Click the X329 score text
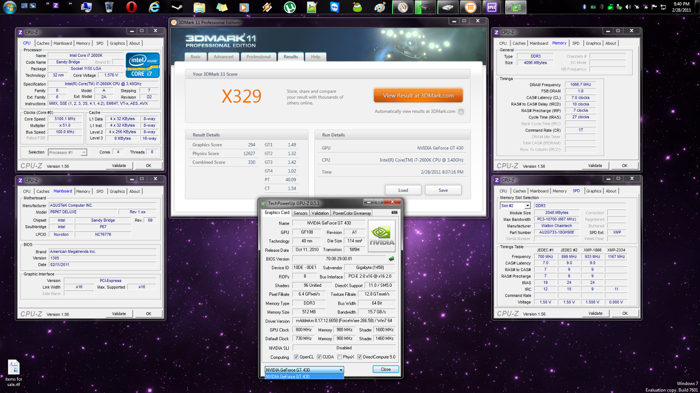700x393 pixels. [241, 96]
